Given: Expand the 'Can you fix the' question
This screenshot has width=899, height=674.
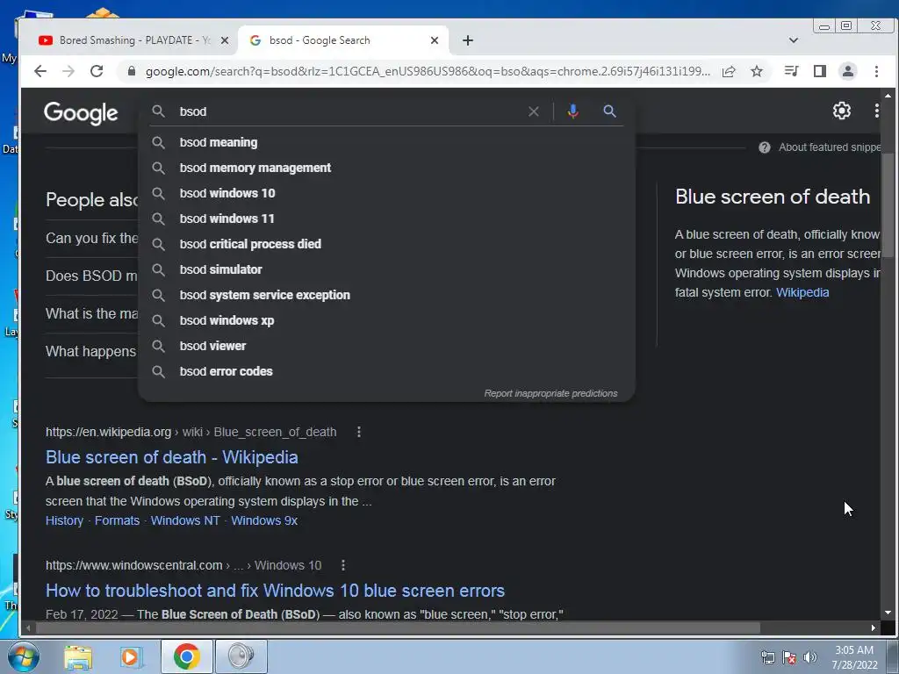Looking at the screenshot, I should pyautogui.click(x=91, y=239).
